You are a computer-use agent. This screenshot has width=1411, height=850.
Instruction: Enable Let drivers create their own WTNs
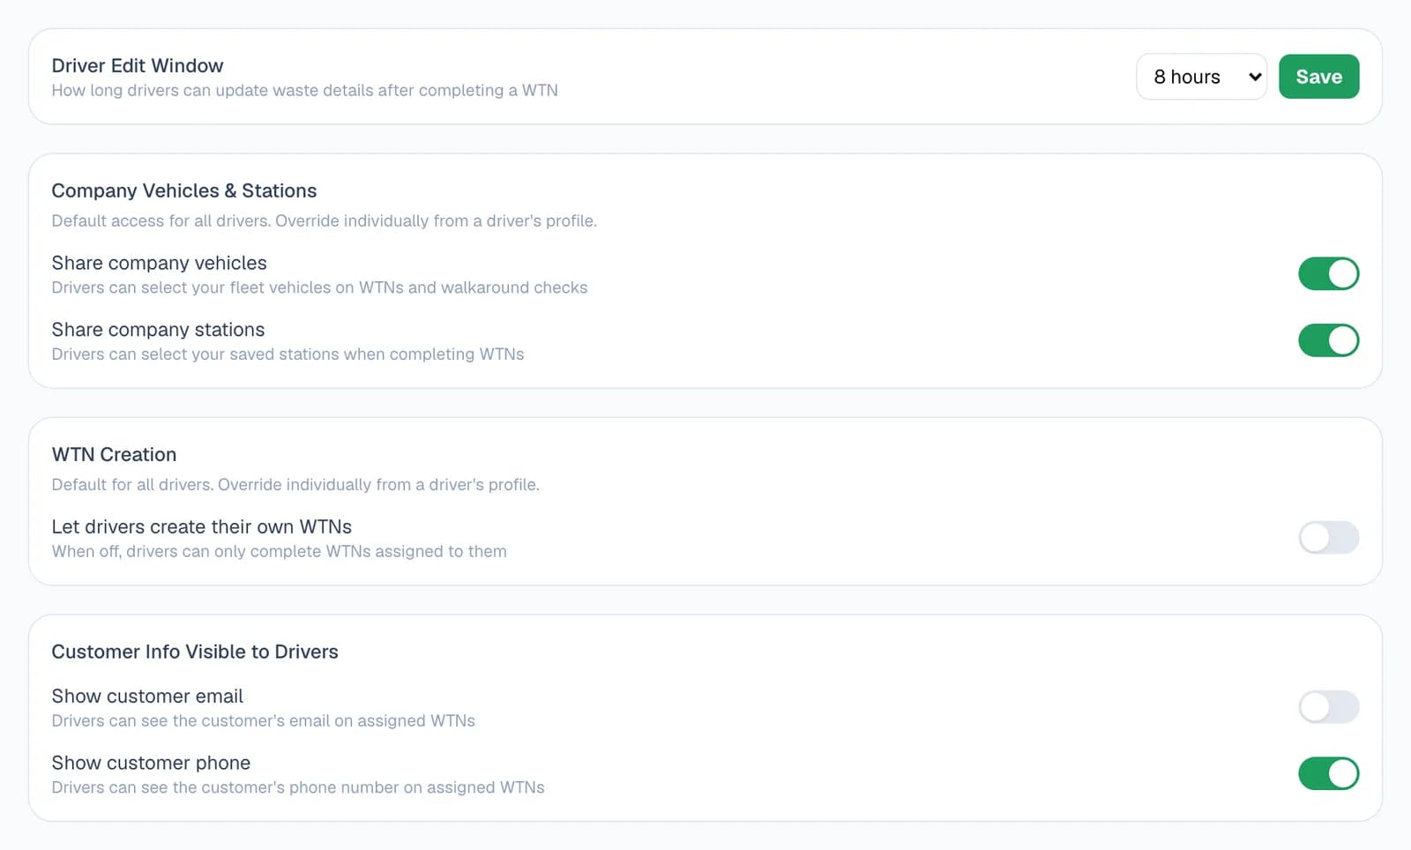point(1328,537)
